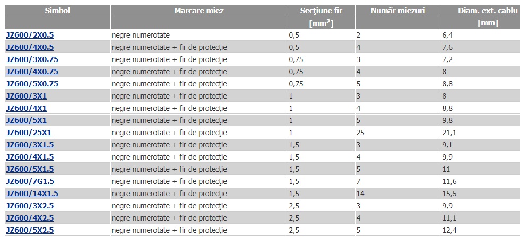Open the JZ600/5X1 product link
The image size is (520, 237).
[x=26, y=120]
